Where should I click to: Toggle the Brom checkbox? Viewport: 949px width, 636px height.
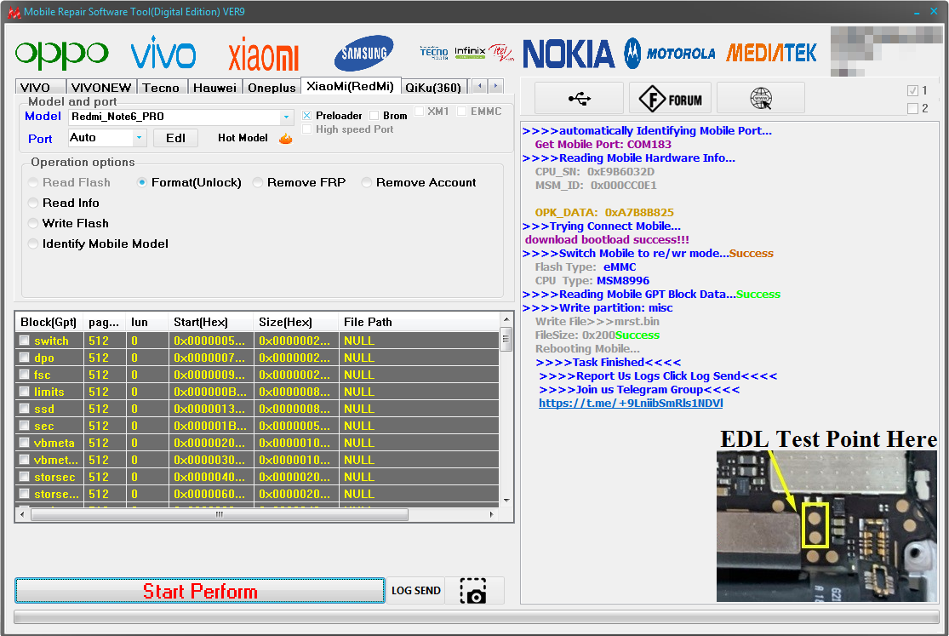click(x=374, y=115)
